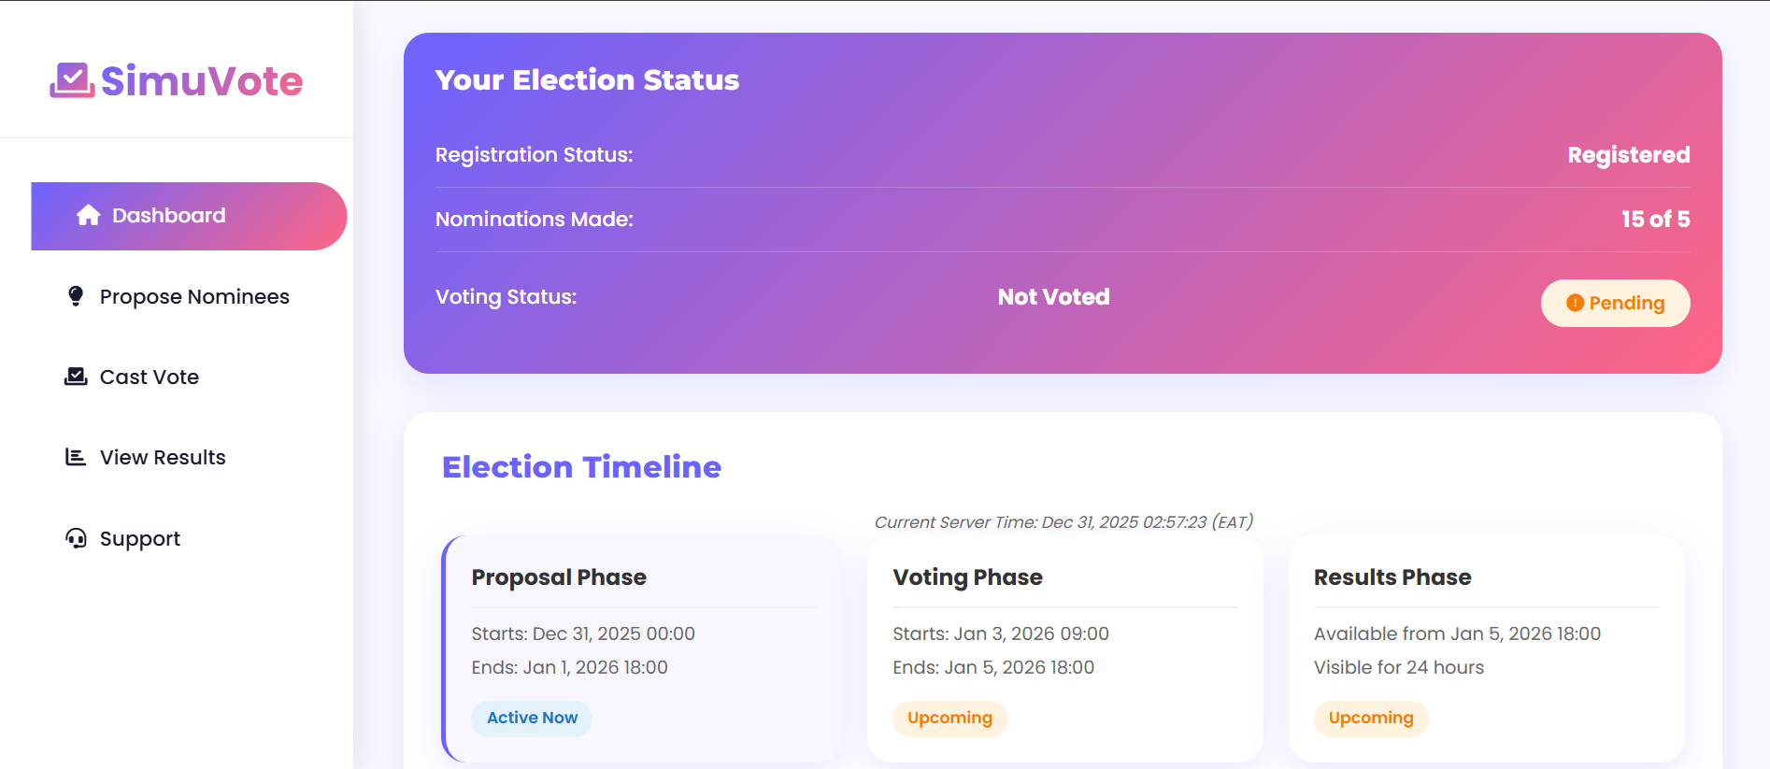
Task: Click the Pending status badge
Action: pos(1614,303)
